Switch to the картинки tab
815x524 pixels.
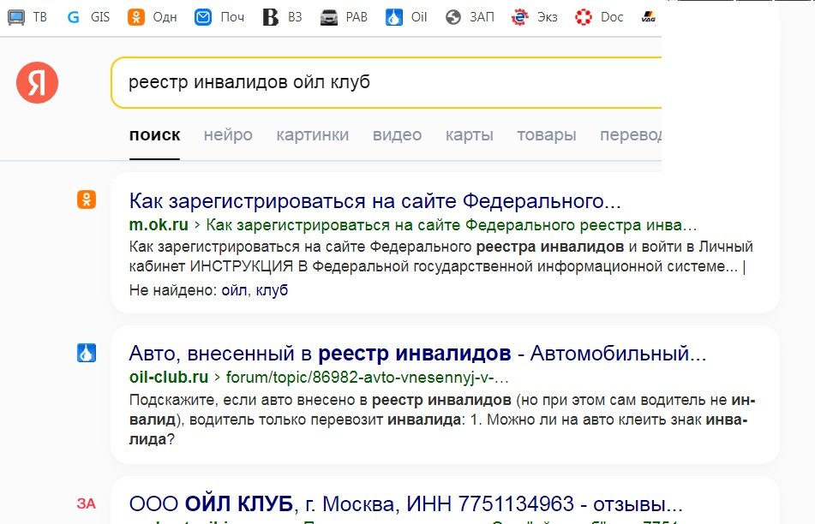313,135
